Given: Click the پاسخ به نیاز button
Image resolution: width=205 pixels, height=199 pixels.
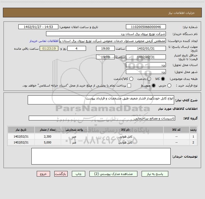Looking at the screenshot, I should 155,174.
